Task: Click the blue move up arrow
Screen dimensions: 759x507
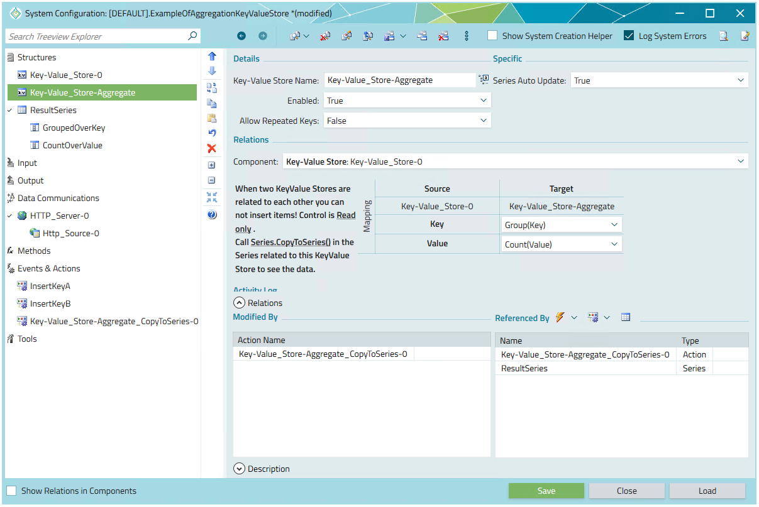Action: click(x=212, y=57)
